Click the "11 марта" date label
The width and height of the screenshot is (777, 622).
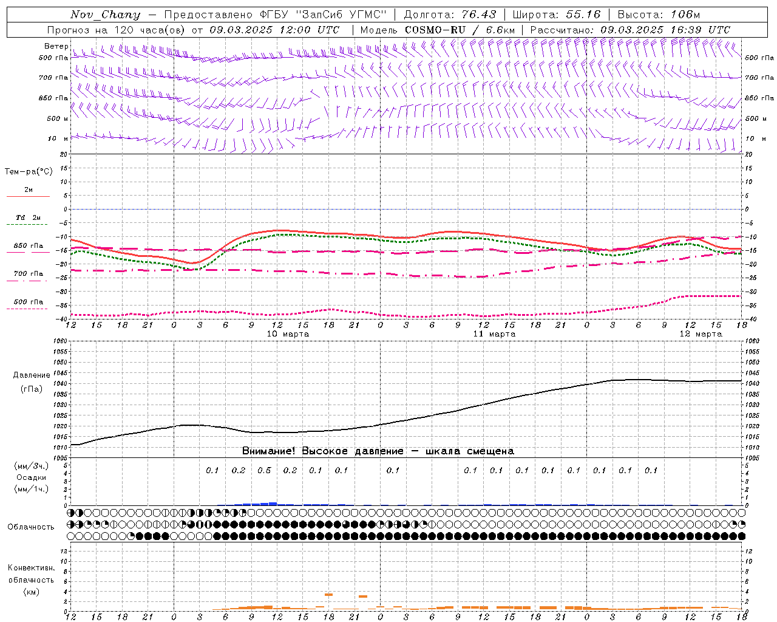point(495,334)
